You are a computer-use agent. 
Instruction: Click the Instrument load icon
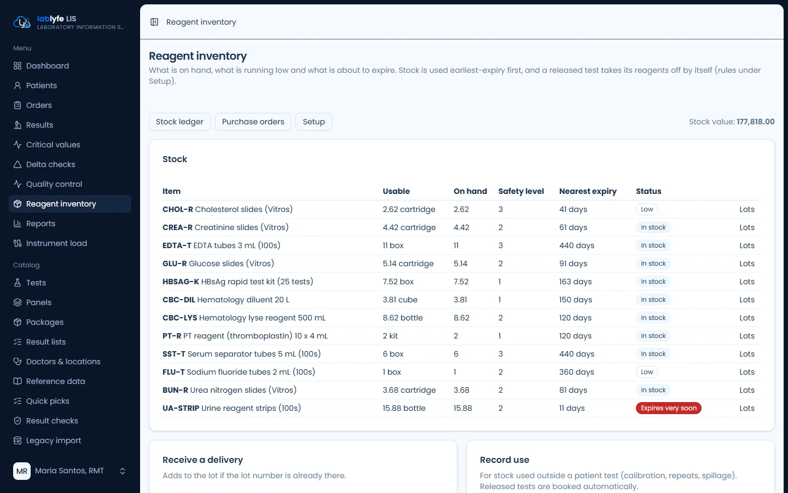(18, 243)
